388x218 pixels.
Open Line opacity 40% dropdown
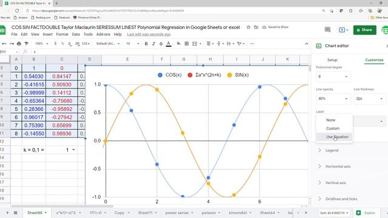pos(333,98)
